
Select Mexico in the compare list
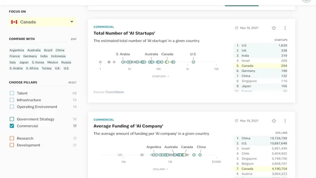pos(53,62)
